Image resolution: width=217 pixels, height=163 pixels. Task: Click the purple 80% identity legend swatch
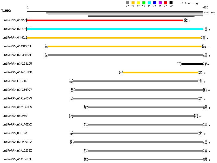160,3
